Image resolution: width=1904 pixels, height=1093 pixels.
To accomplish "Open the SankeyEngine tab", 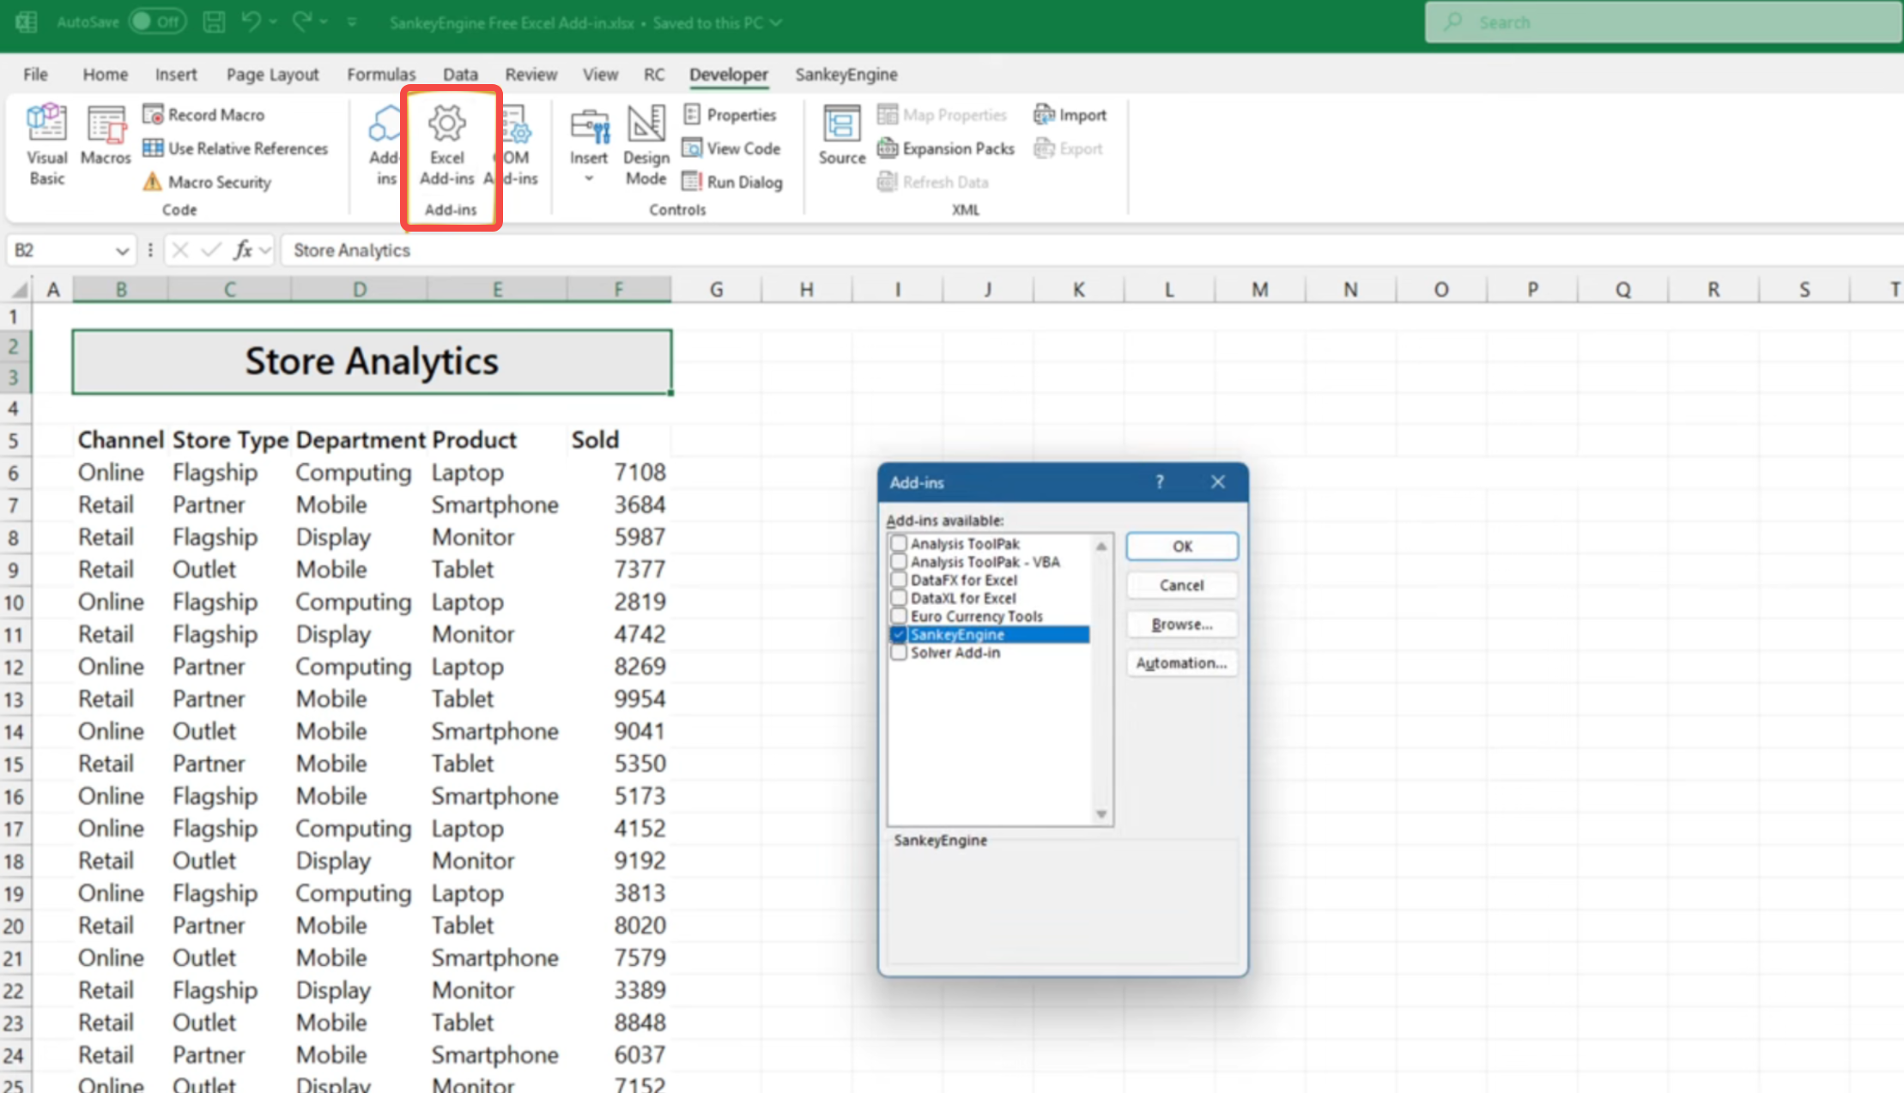I will pyautogui.click(x=846, y=75).
